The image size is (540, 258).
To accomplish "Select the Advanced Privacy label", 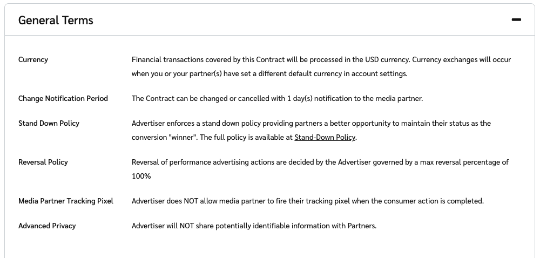I will (47, 226).
